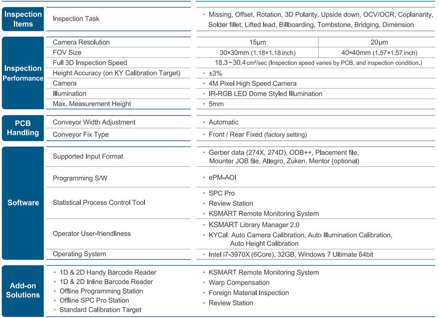
Task: Click the PCB Handling section label
Action: pyautogui.click(x=23, y=128)
